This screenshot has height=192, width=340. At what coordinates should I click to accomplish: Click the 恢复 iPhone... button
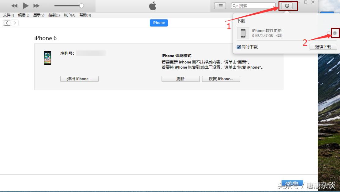pyautogui.click(x=221, y=79)
